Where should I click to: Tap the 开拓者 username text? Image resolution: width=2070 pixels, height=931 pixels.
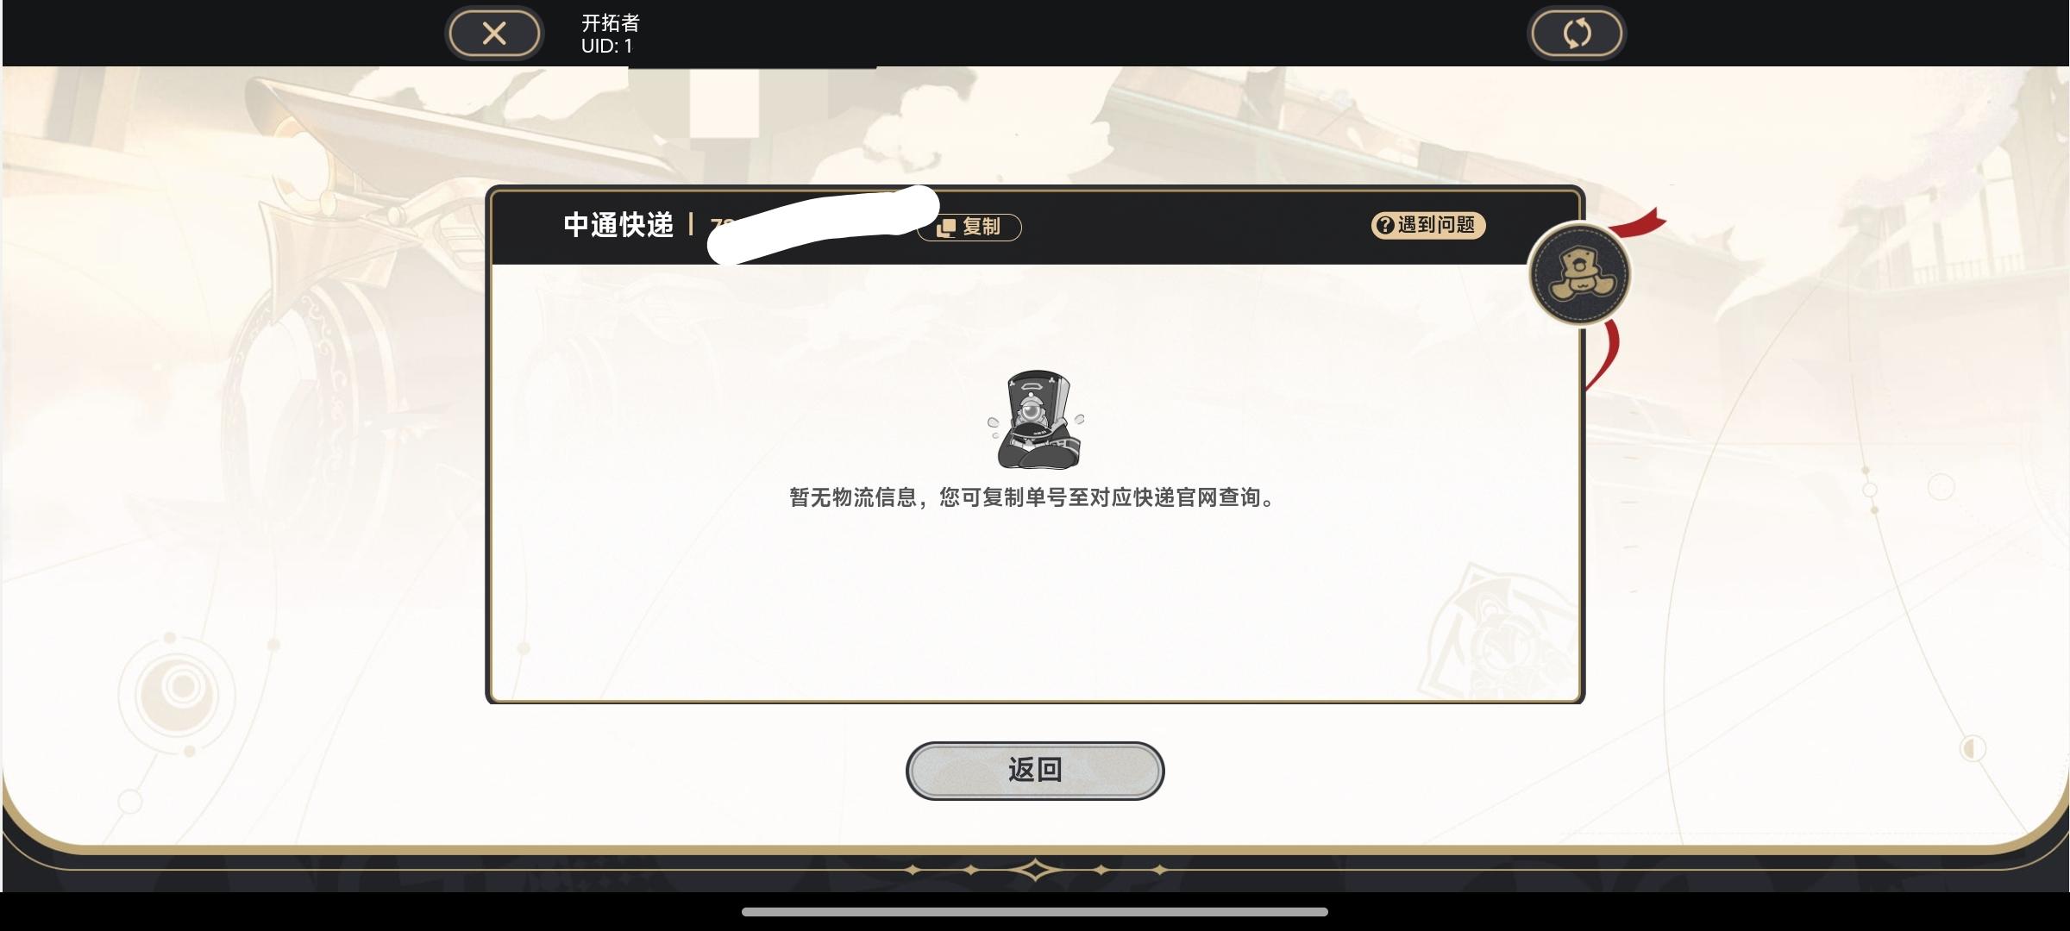(611, 22)
